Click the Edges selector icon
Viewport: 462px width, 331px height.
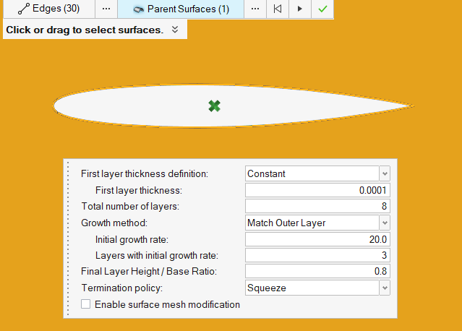tap(24, 9)
